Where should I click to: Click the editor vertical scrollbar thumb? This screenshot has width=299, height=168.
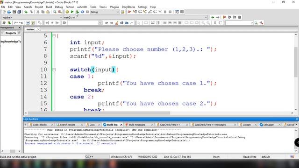click(296, 62)
